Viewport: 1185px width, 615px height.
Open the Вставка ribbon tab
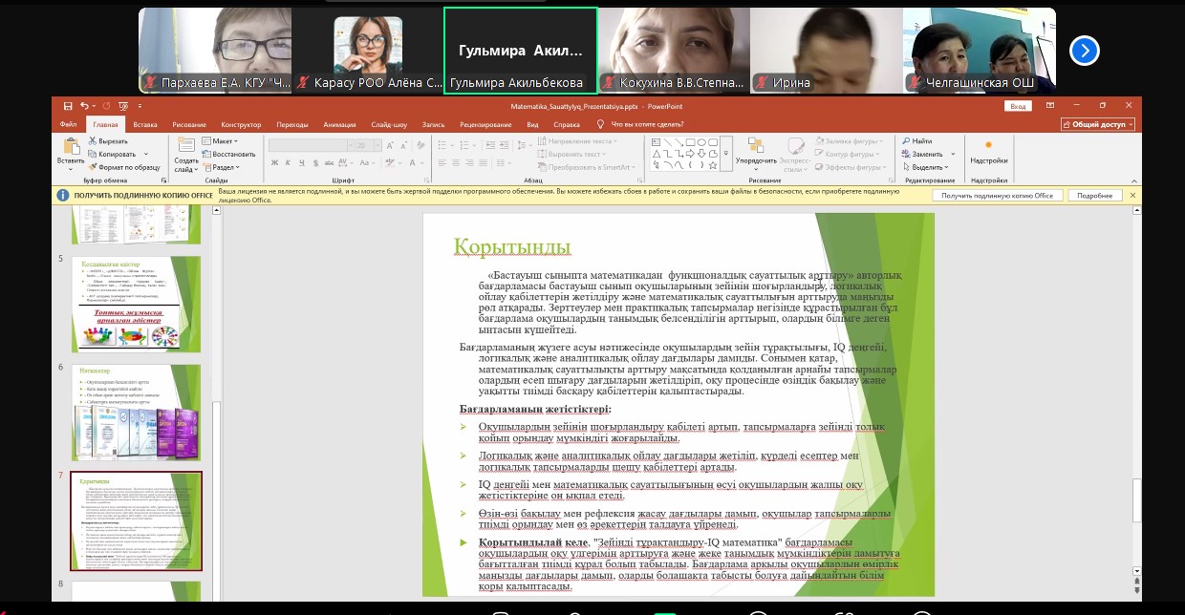145,124
